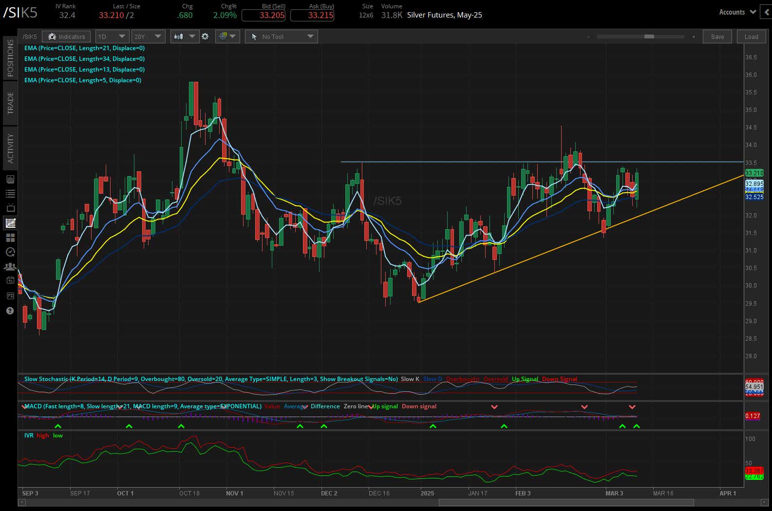Click the Save button
The width and height of the screenshot is (772, 511).
coord(717,36)
